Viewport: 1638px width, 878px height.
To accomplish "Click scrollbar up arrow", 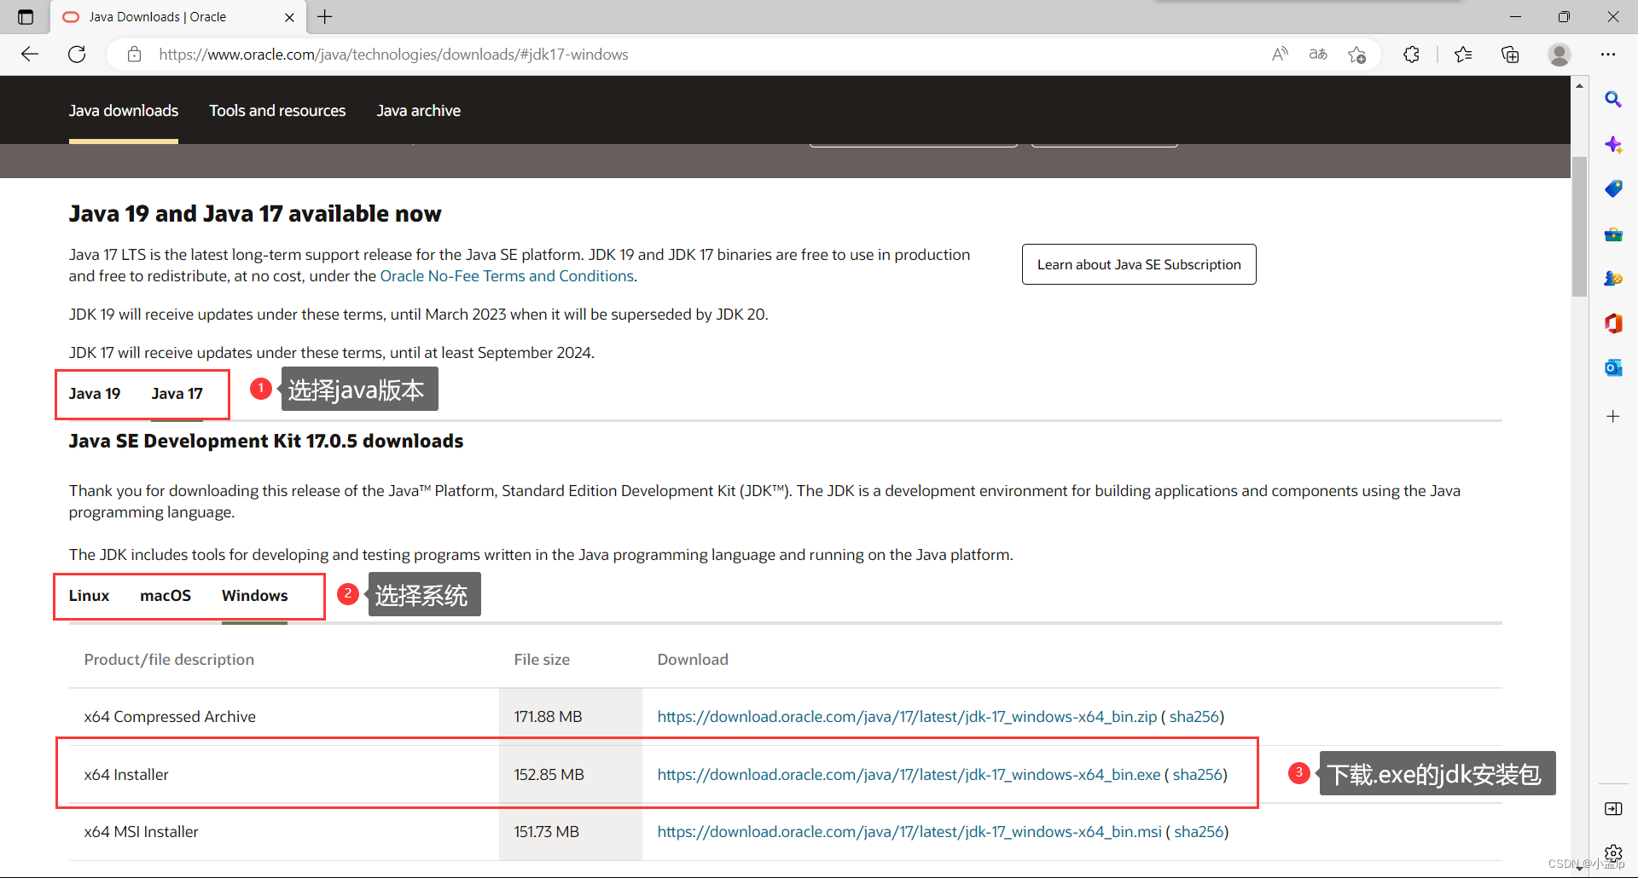I will [x=1579, y=85].
